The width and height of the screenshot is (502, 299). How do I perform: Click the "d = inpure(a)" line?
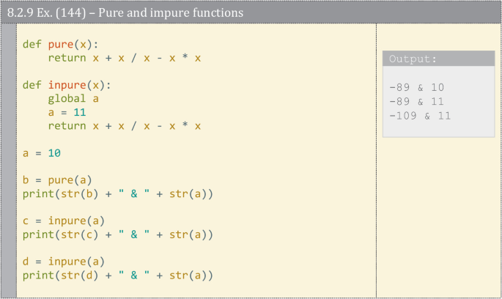(64, 262)
